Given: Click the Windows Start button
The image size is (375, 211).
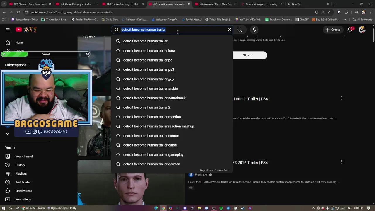Looking at the screenshot, I should click(x=4, y=208).
